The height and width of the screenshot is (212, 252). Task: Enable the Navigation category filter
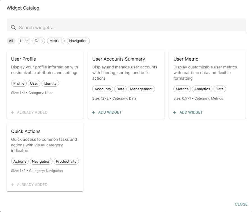point(78,41)
